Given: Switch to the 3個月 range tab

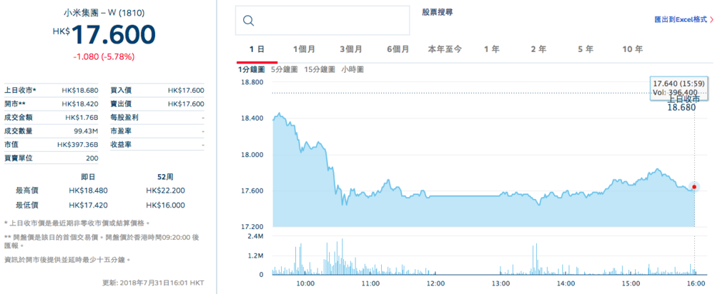Looking at the screenshot, I should click(350, 49).
